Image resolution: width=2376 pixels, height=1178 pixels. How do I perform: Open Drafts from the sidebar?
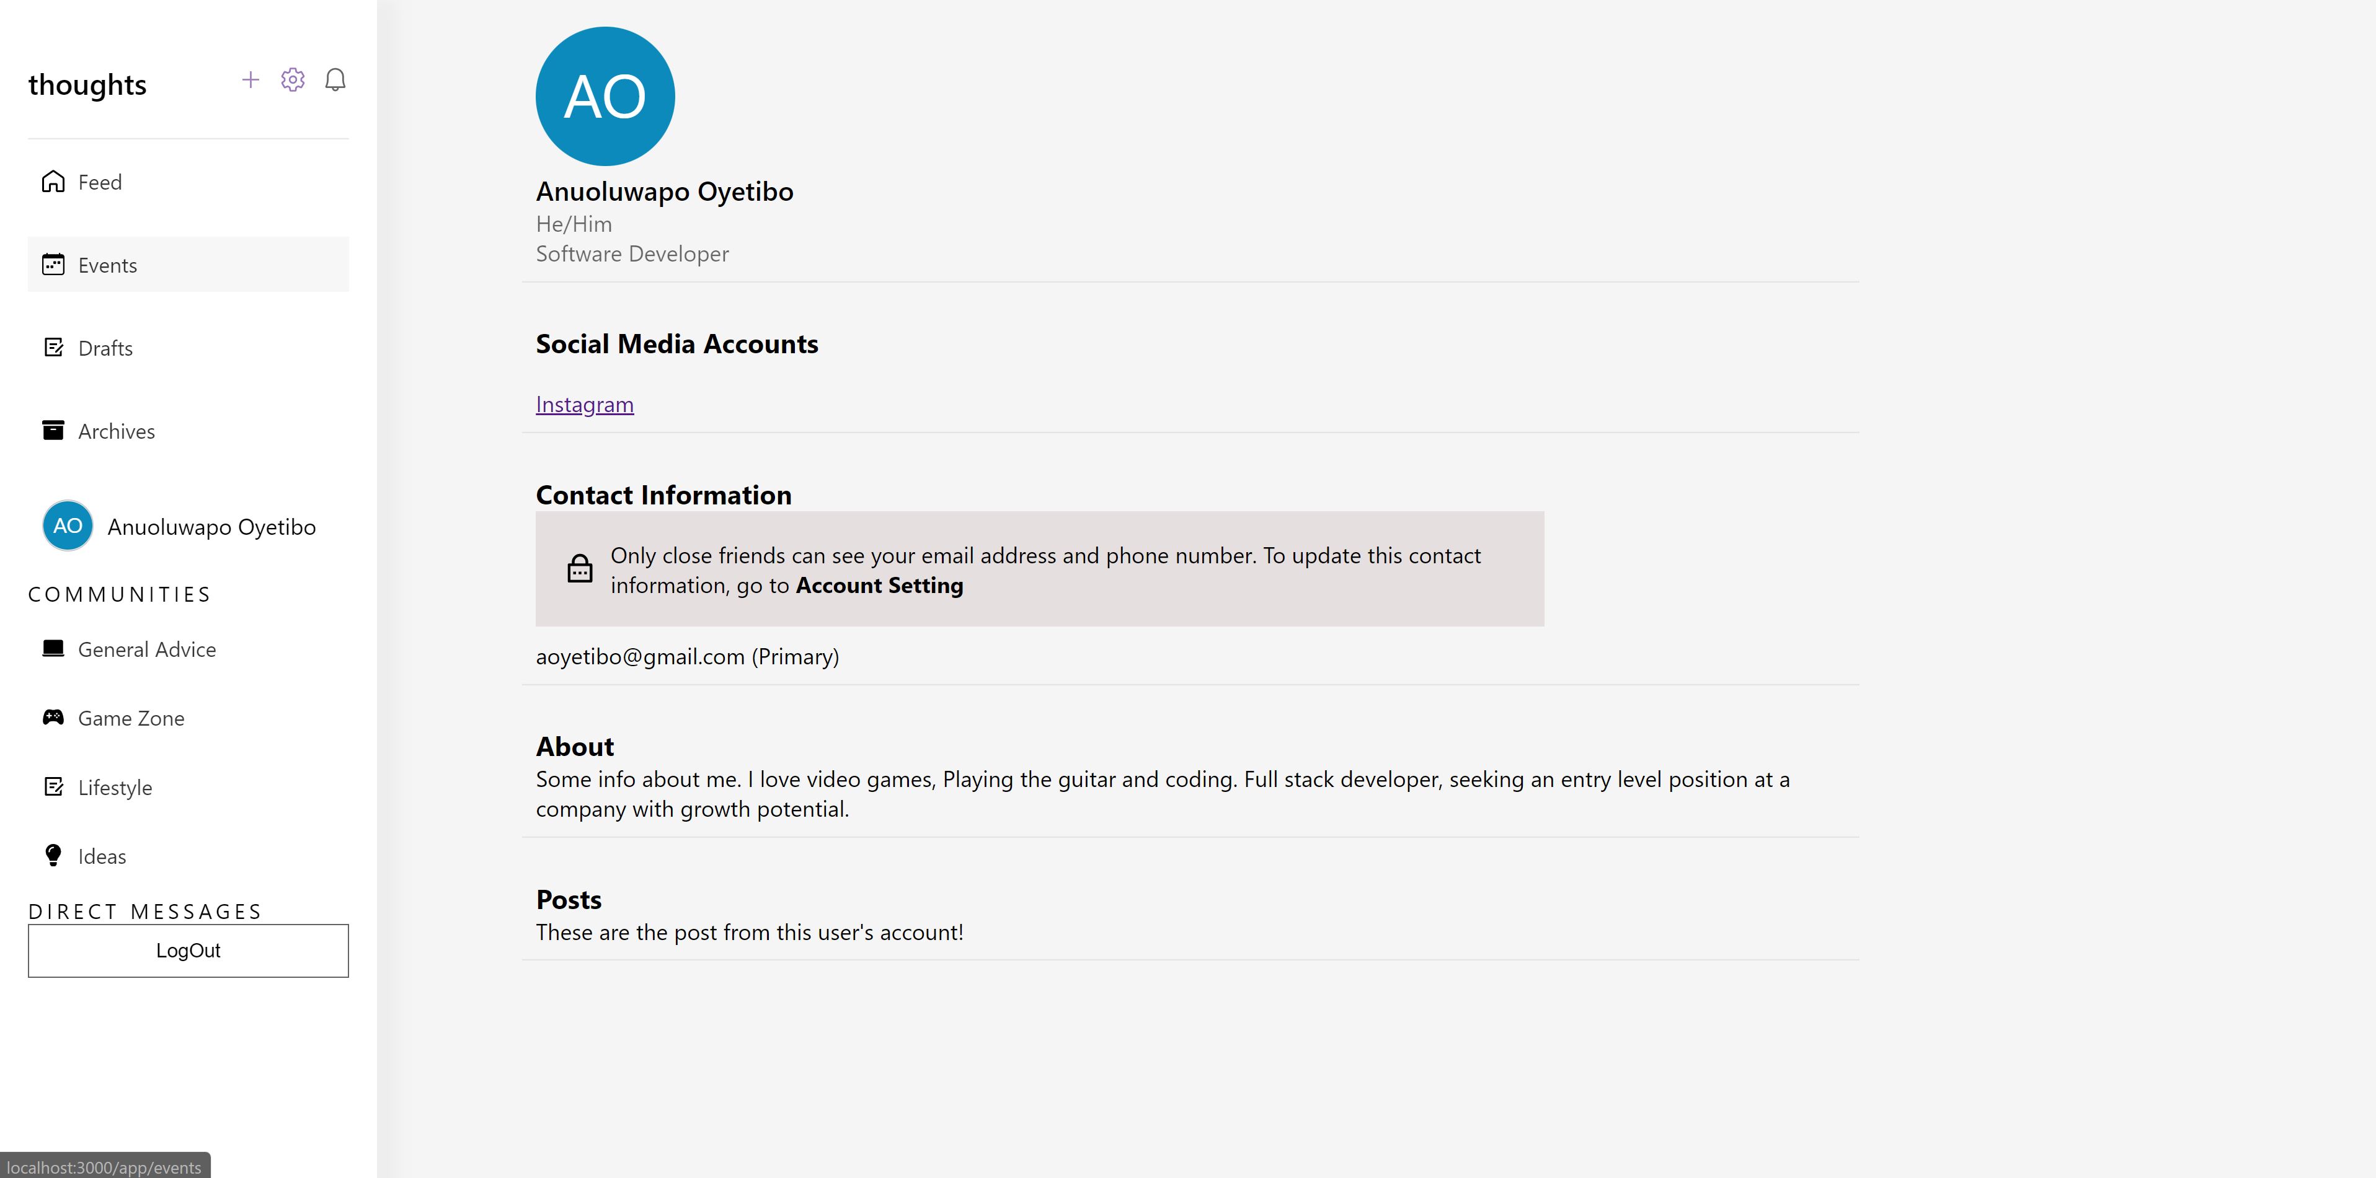[188, 348]
